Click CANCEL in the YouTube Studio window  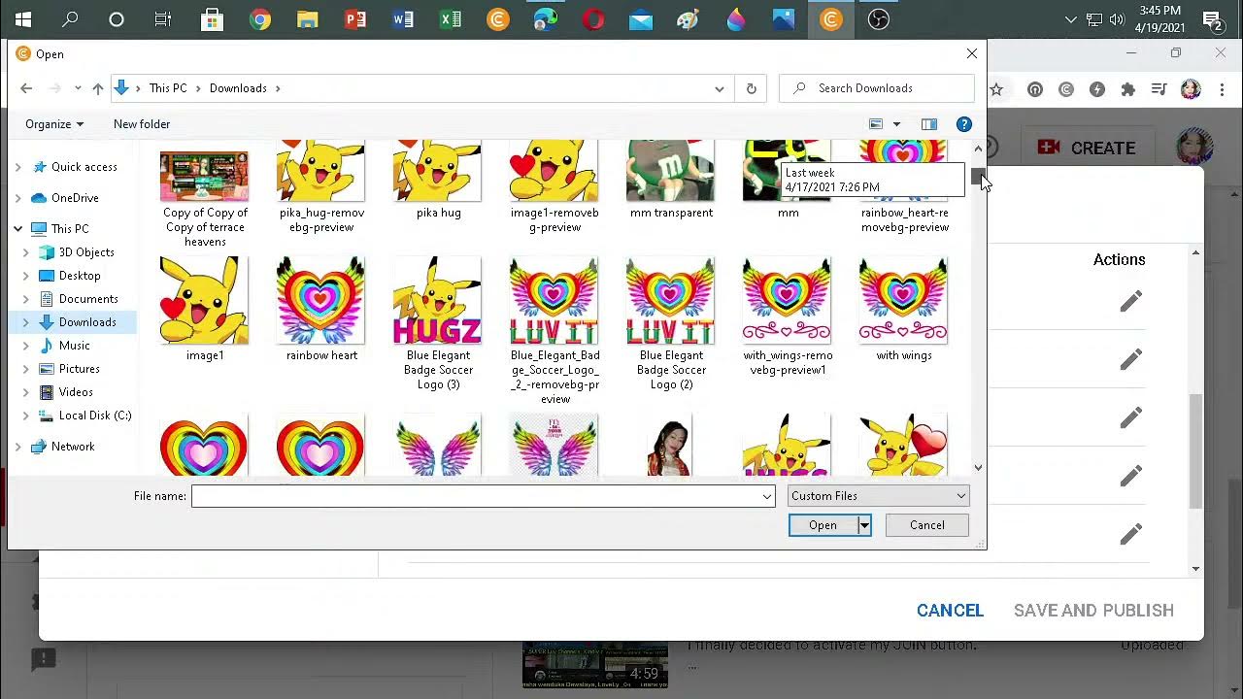[950, 611]
